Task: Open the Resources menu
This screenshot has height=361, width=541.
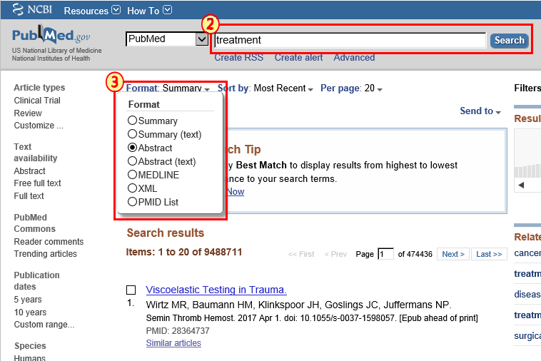Action: click(x=92, y=11)
